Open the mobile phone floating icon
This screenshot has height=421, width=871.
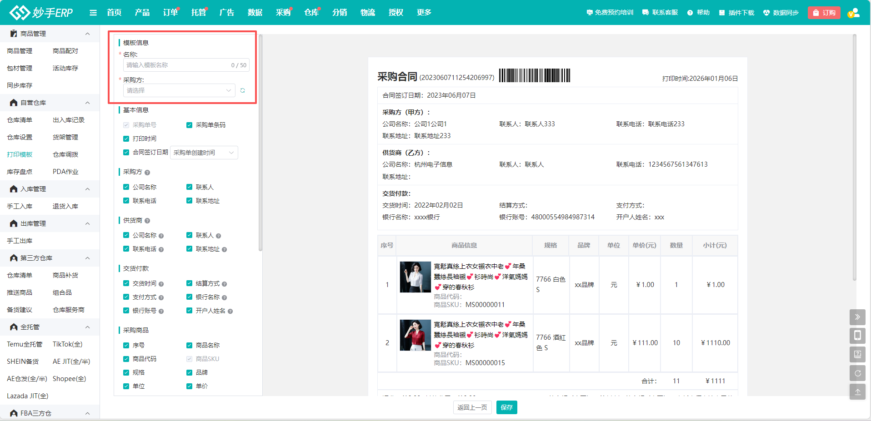(x=857, y=336)
